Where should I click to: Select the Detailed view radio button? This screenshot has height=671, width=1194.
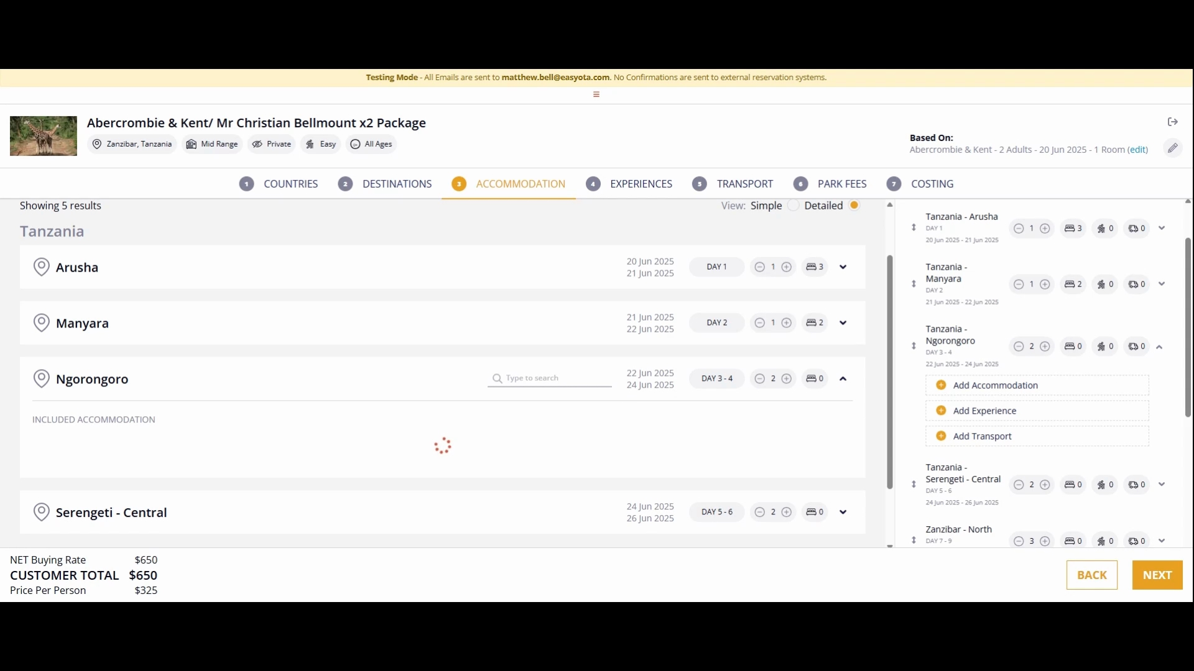tap(854, 206)
